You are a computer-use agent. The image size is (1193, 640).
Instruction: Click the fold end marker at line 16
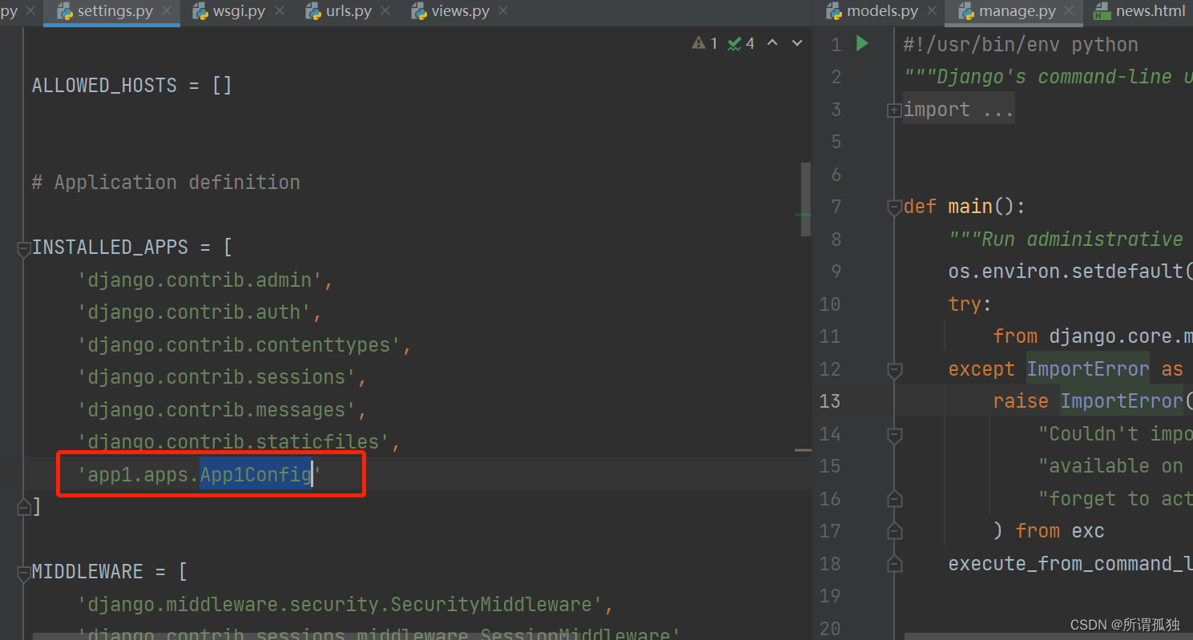(x=894, y=499)
